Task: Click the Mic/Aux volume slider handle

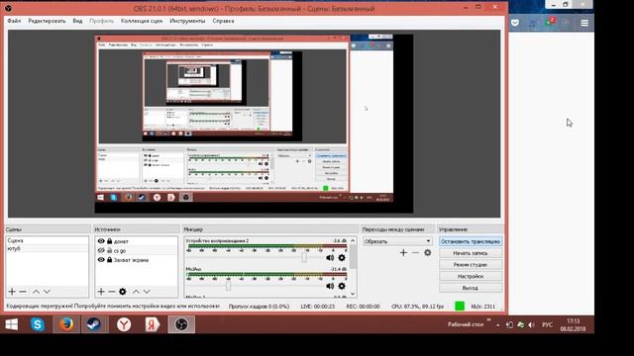Action: pos(228,286)
